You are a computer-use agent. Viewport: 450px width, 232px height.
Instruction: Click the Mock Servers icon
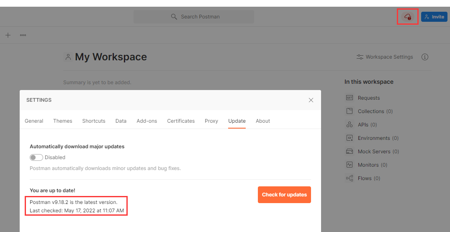pos(349,152)
